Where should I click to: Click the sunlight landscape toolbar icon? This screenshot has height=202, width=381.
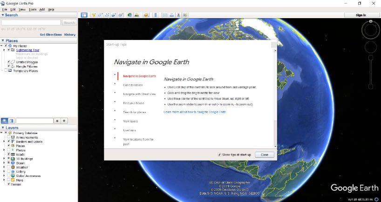(136, 15)
